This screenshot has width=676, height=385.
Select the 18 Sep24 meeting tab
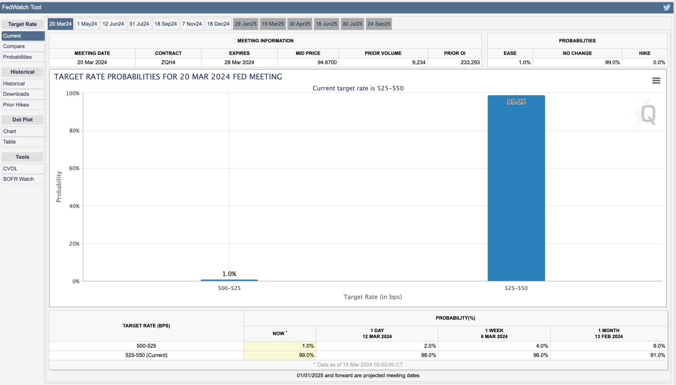(x=165, y=24)
